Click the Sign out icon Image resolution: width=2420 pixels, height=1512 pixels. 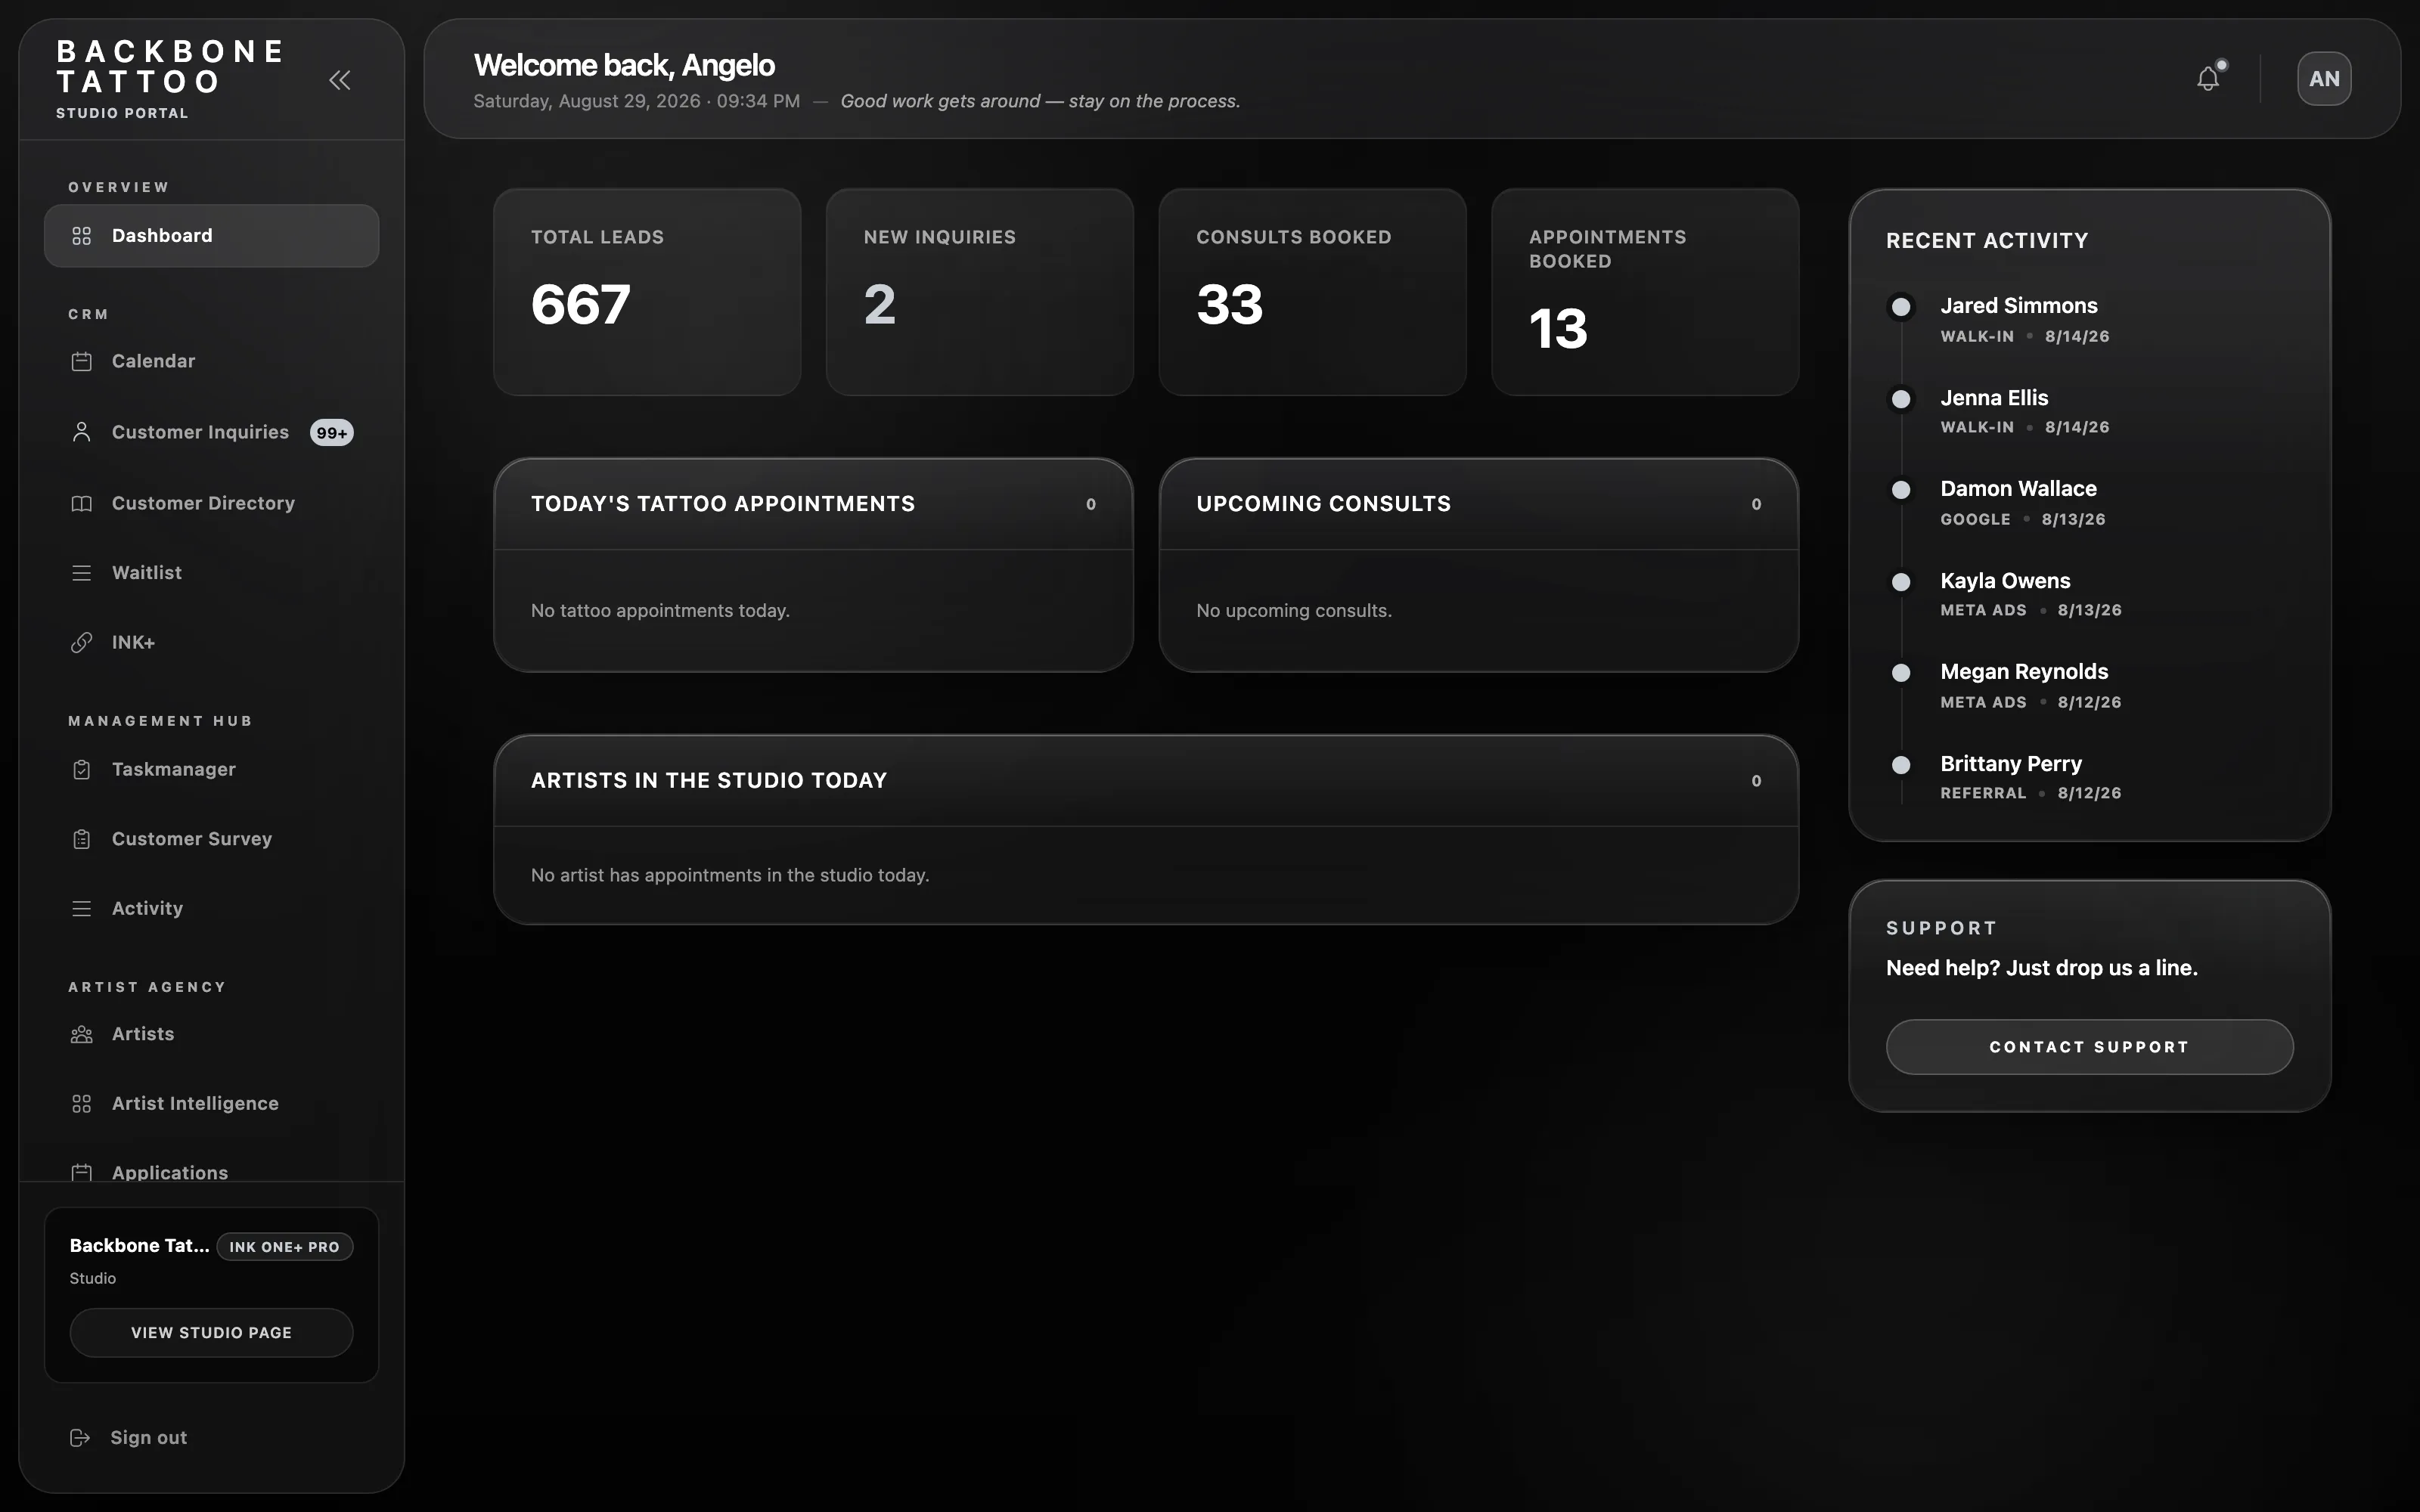[80, 1437]
